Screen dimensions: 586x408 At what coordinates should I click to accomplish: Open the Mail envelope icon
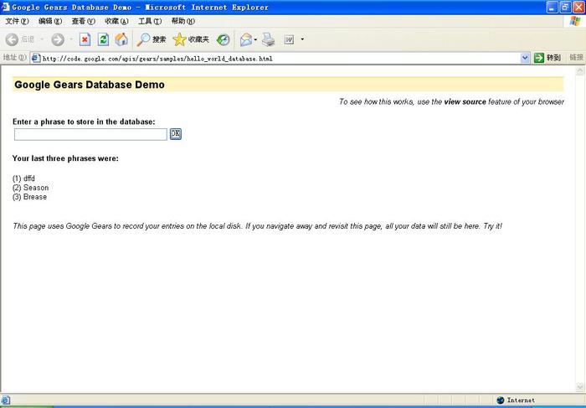tap(246, 39)
